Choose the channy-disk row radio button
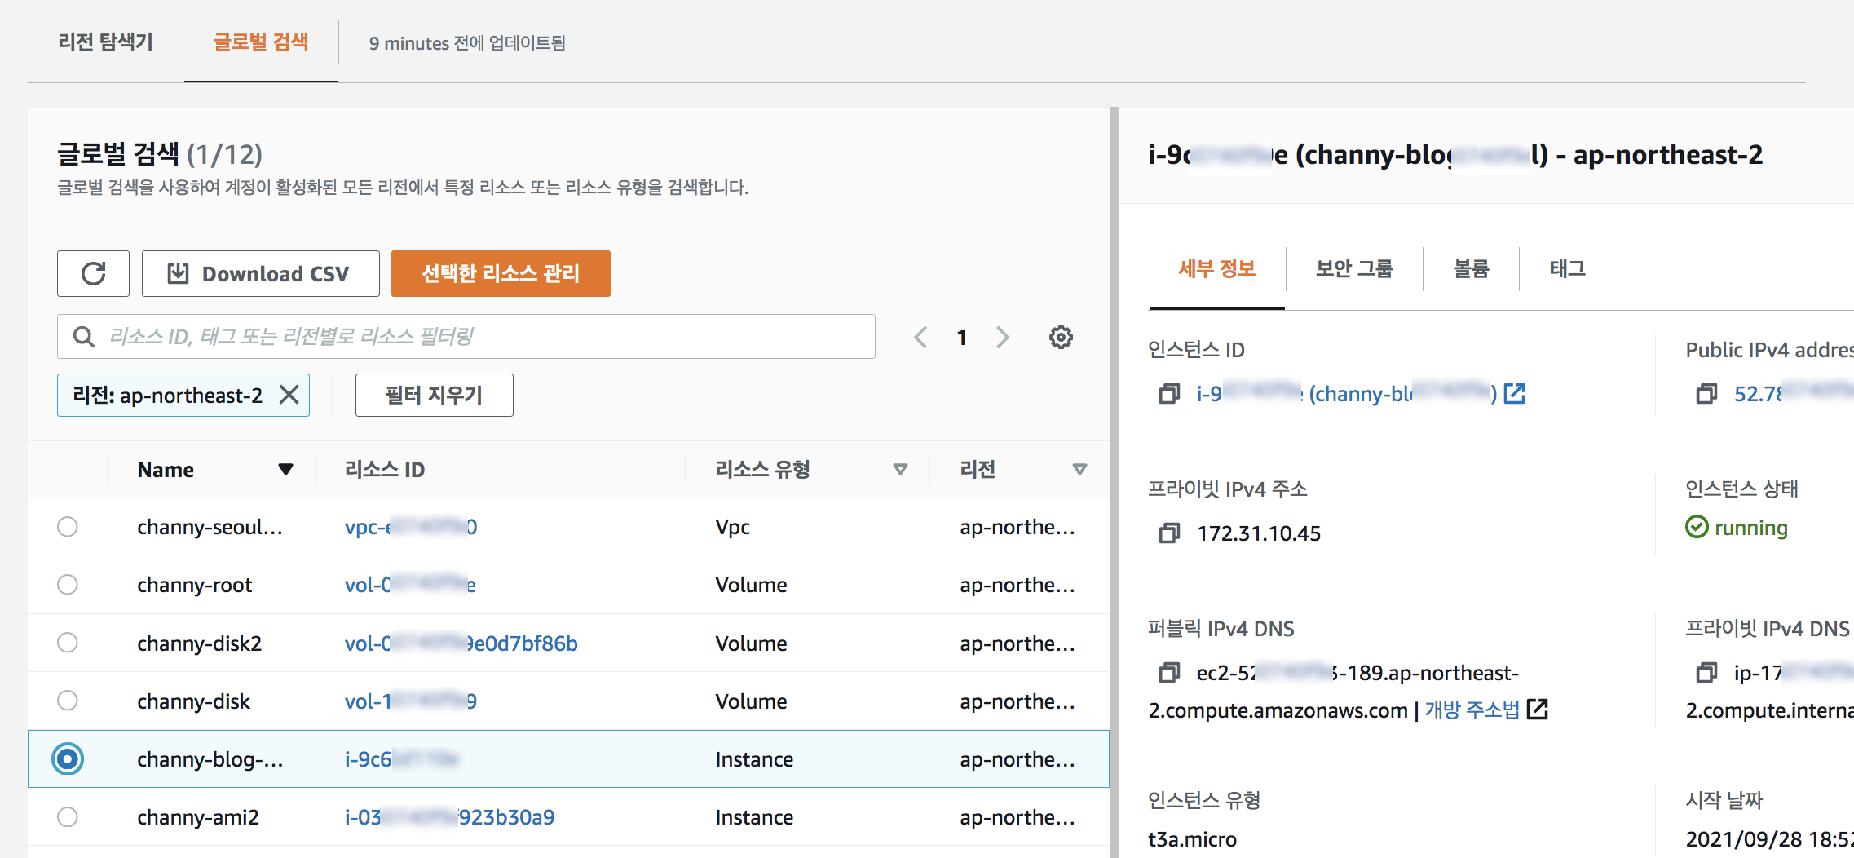The height and width of the screenshot is (858, 1854). click(68, 701)
